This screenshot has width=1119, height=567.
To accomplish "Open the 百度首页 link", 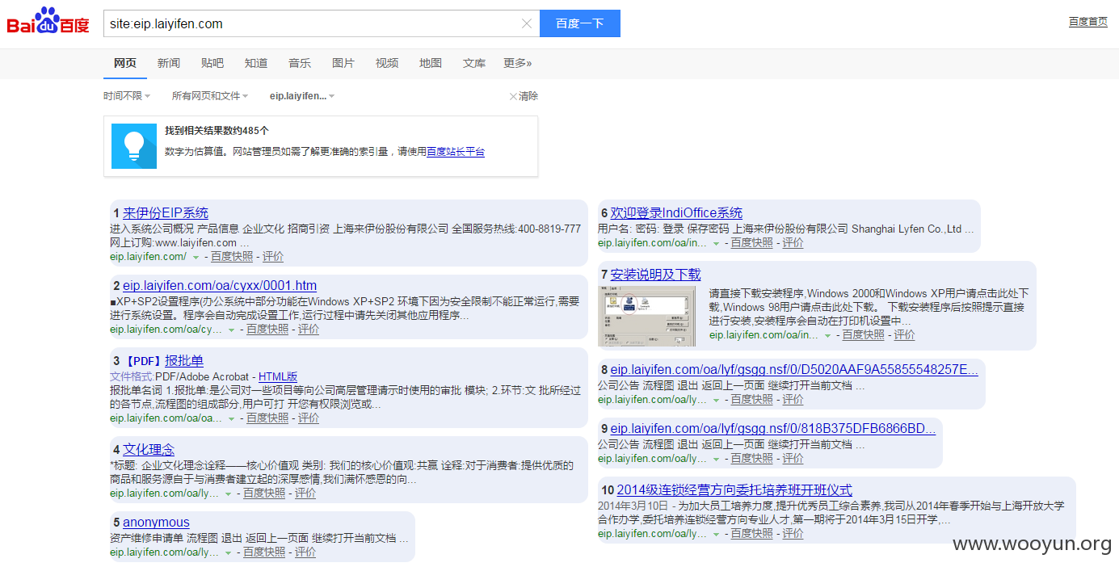I will [1088, 22].
